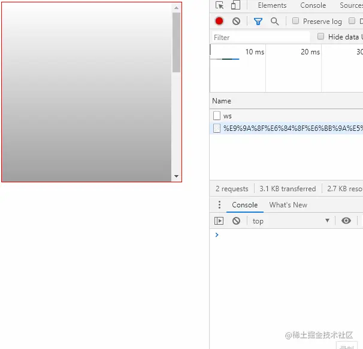Viewport: 363px width, 349px height.
Task: Clear the network log
Action: pos(236,22)
